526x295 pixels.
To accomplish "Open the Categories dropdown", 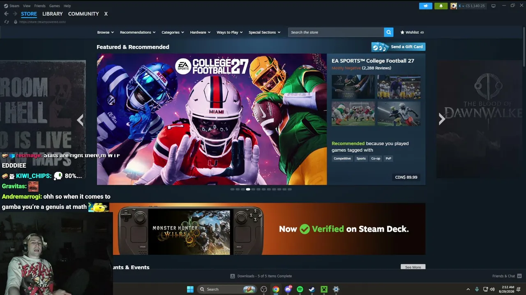I will pyautogui.click(x=173, y=32).
